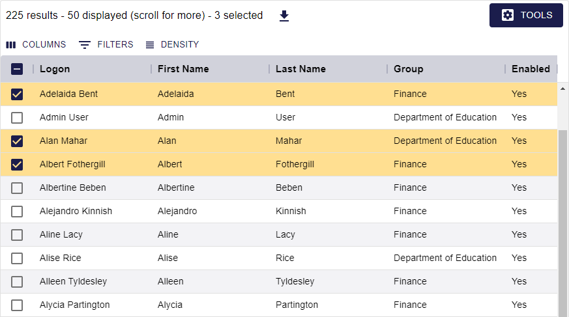Sort by the Logon column header
This screenshot has width=569, height=317.
pos(55,69)
